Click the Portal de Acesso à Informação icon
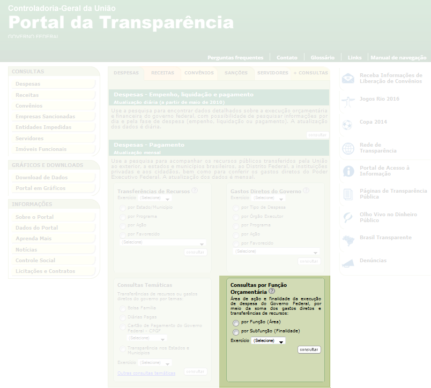This screenshot has height=388, width=431. coord(348,171)
